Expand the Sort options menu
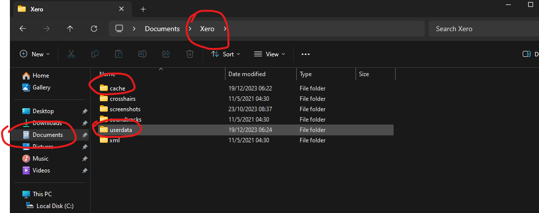Screen dimensions: 539x213 (225, 54)
